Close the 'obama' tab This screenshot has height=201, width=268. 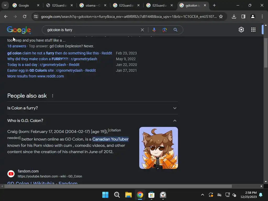pyautogui.click(x=105, y=5)
